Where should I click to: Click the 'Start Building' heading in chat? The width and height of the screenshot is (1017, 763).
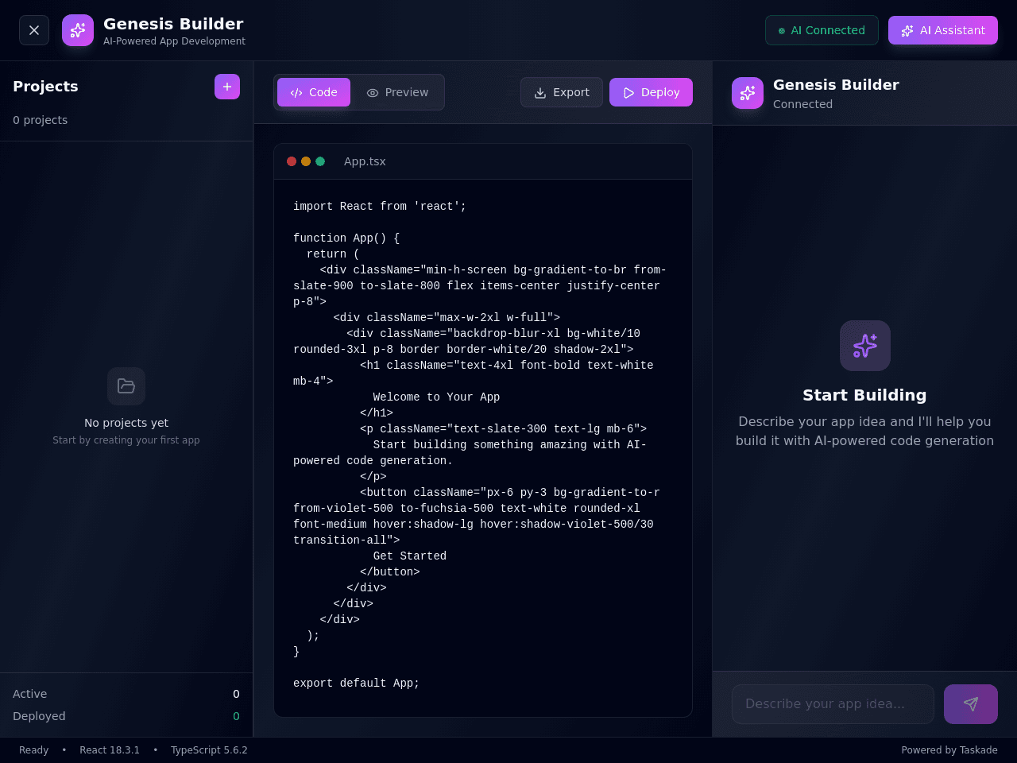(864, 395)
